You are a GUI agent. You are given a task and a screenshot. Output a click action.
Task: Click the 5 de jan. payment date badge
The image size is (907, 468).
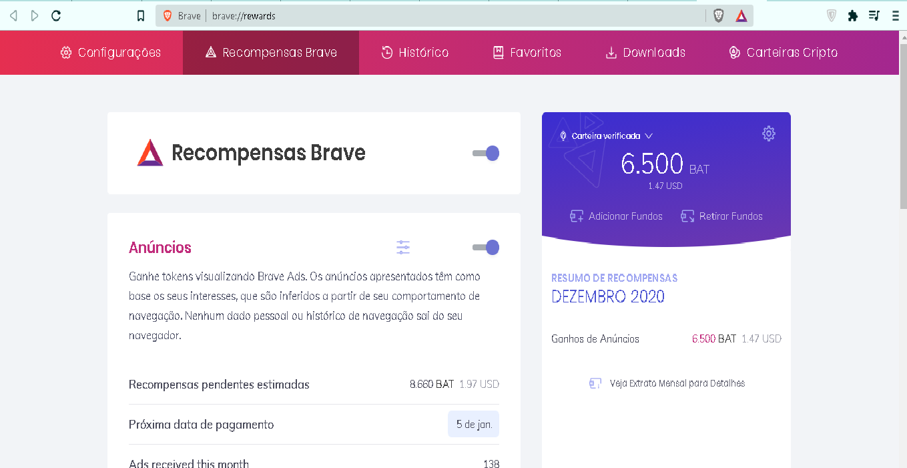[x=474, y=425]
